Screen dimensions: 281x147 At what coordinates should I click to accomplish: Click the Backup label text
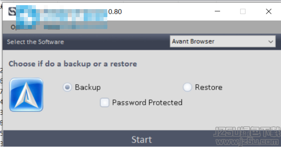(88, 87)
